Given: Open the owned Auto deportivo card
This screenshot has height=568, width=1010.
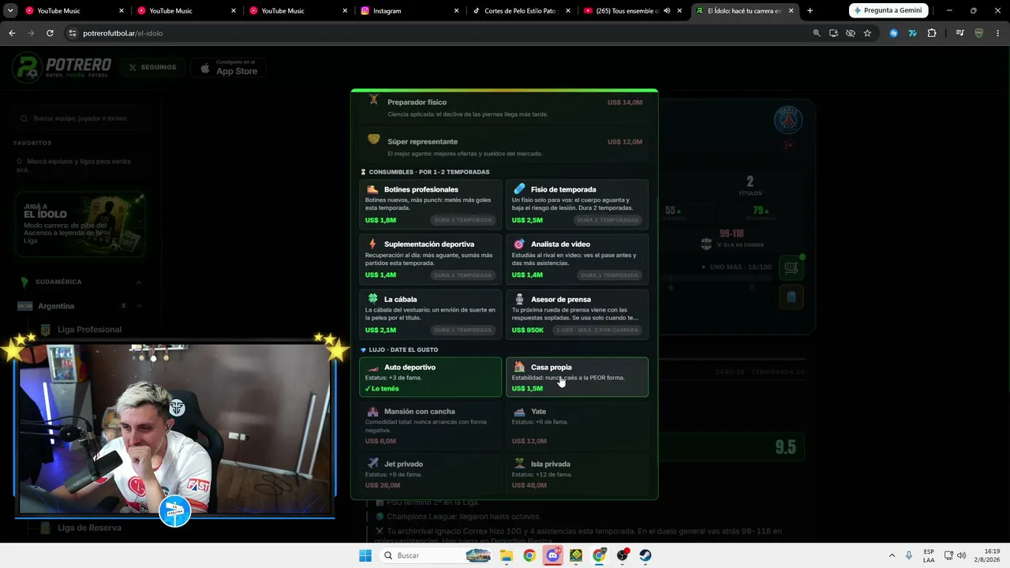Looking at the screenshot, I should pyautogui.click(x=430, y=377).
